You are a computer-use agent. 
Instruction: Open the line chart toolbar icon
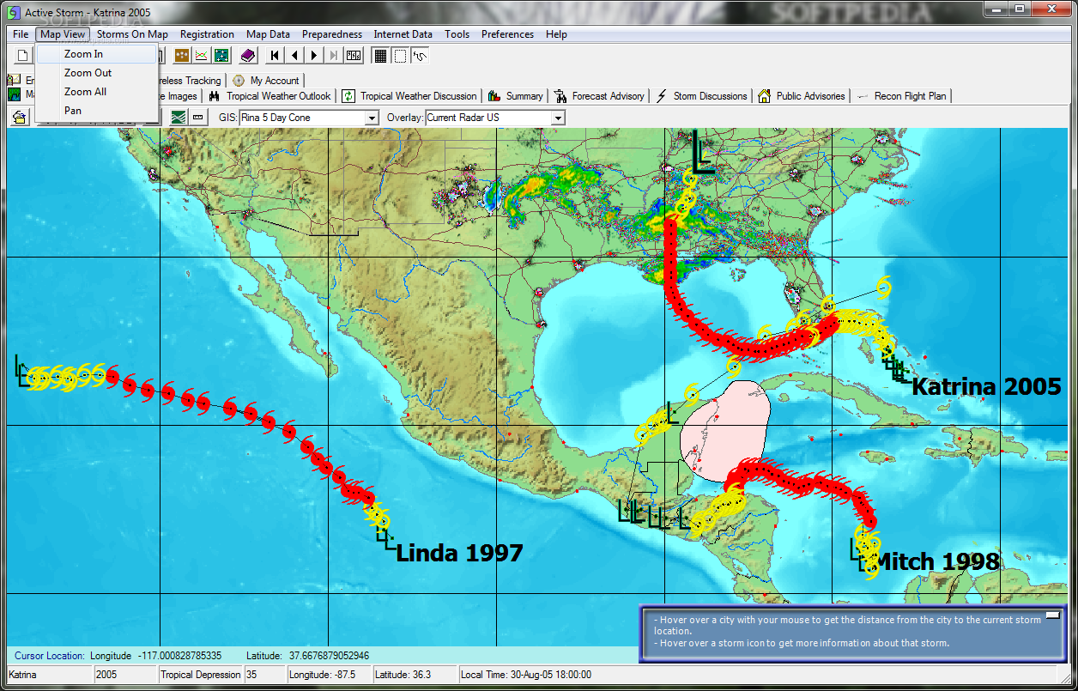click(202, 56)
